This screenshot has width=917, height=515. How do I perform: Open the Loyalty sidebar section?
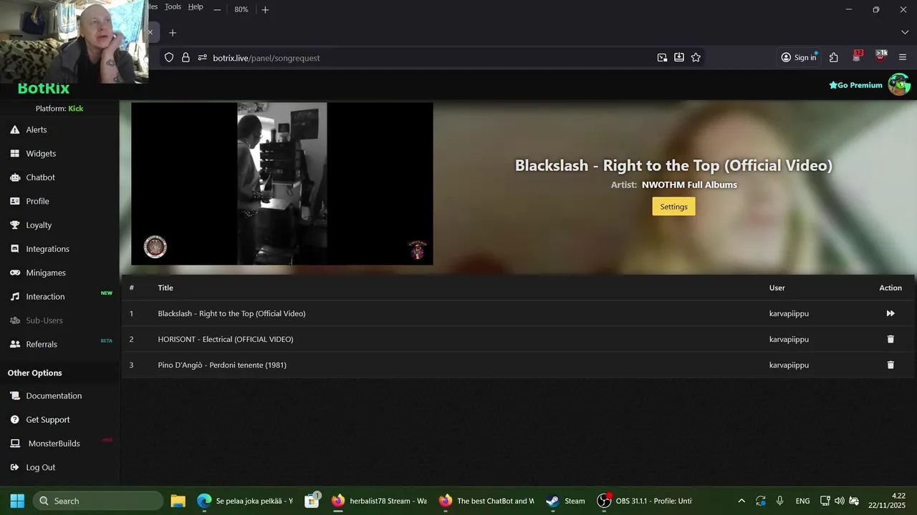click(39, 225)
